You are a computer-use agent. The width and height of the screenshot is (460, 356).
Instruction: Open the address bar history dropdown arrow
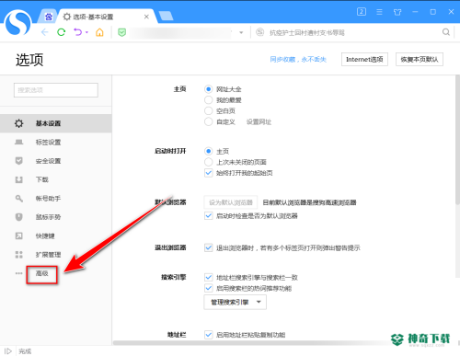(241, 32)
